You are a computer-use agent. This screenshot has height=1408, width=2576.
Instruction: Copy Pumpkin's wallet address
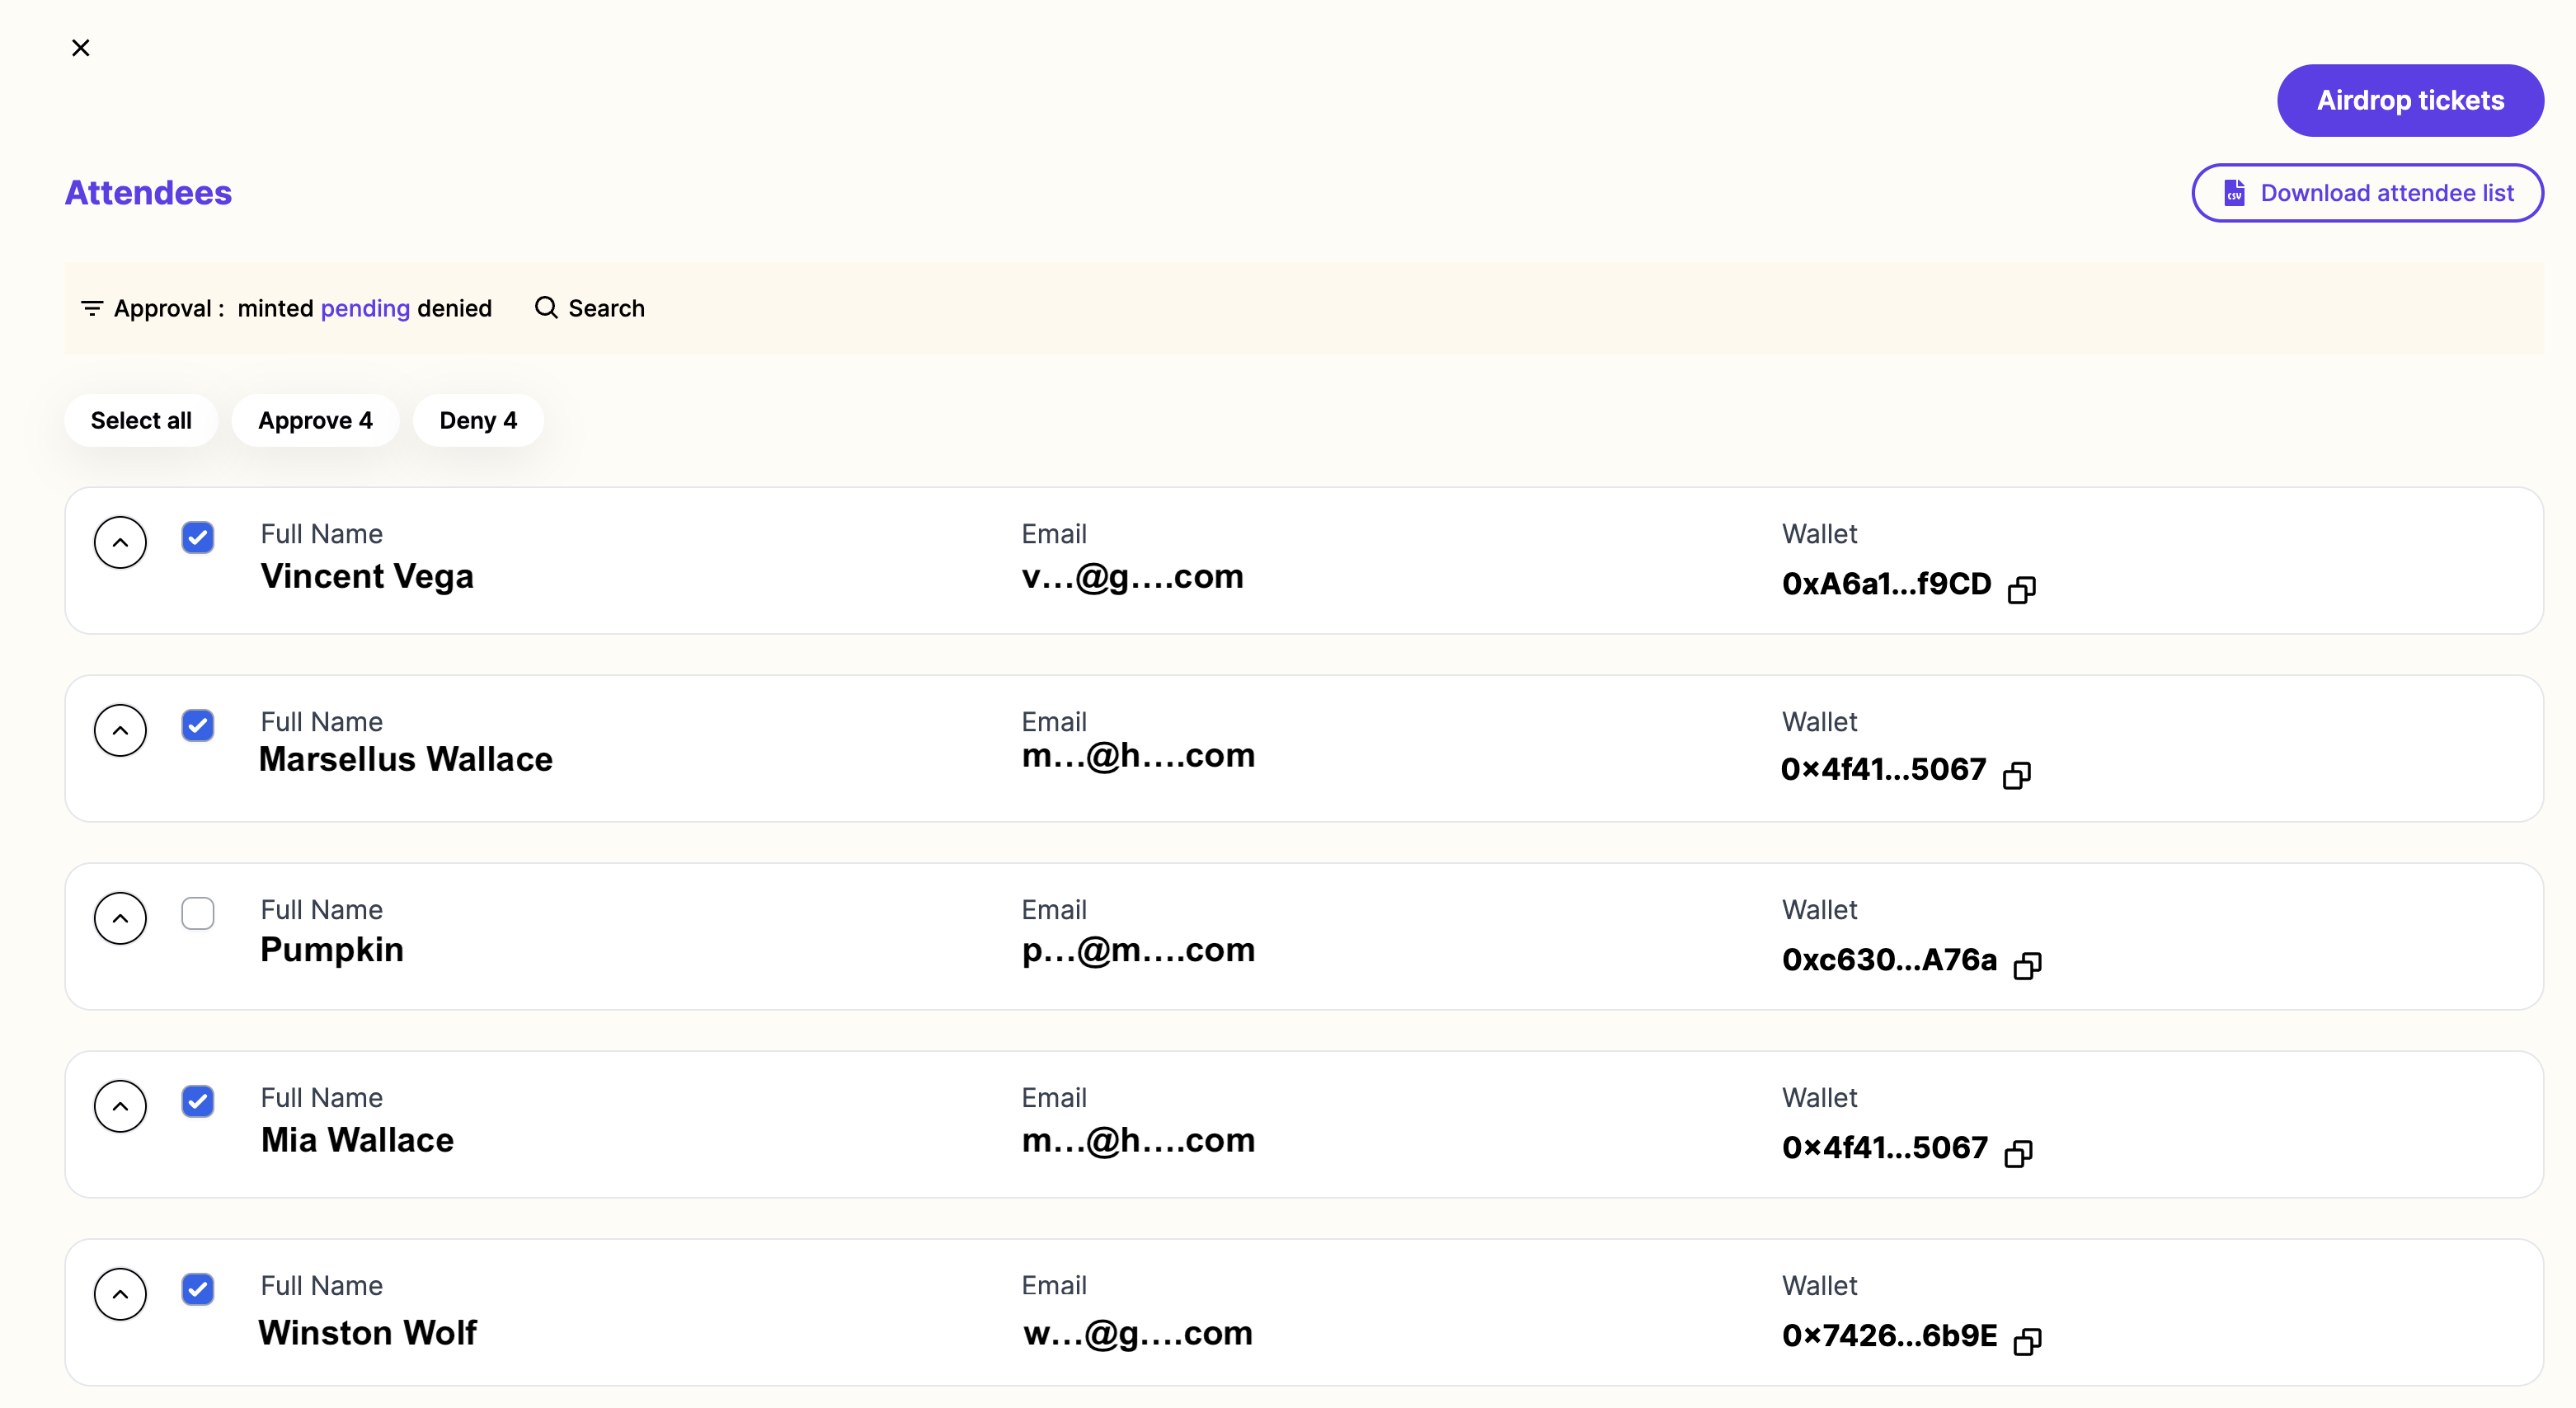click(2027, 965)
